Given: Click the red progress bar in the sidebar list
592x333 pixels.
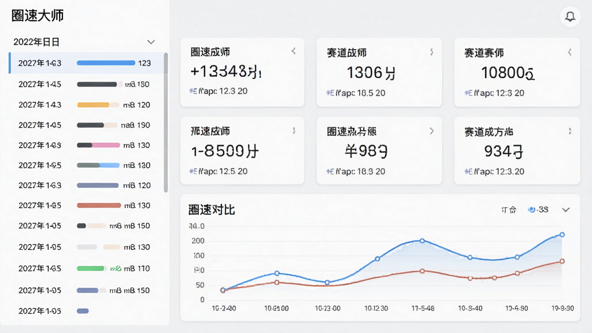Looking at the screenshot, I should click(99, 205).
